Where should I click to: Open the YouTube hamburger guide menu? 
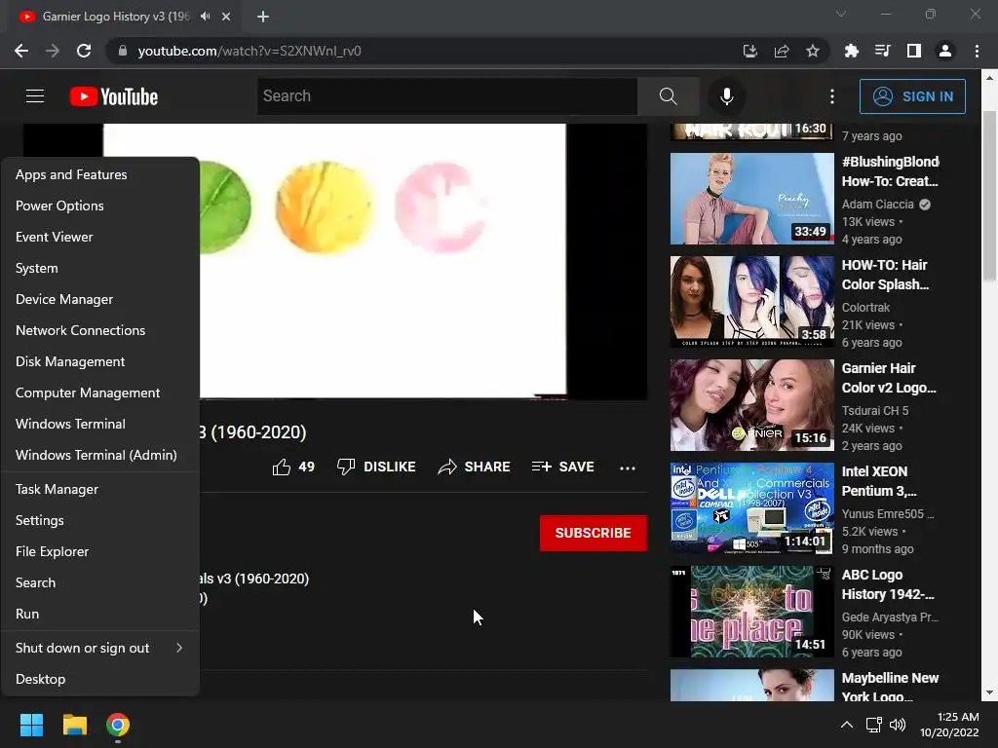coord(35,96)
